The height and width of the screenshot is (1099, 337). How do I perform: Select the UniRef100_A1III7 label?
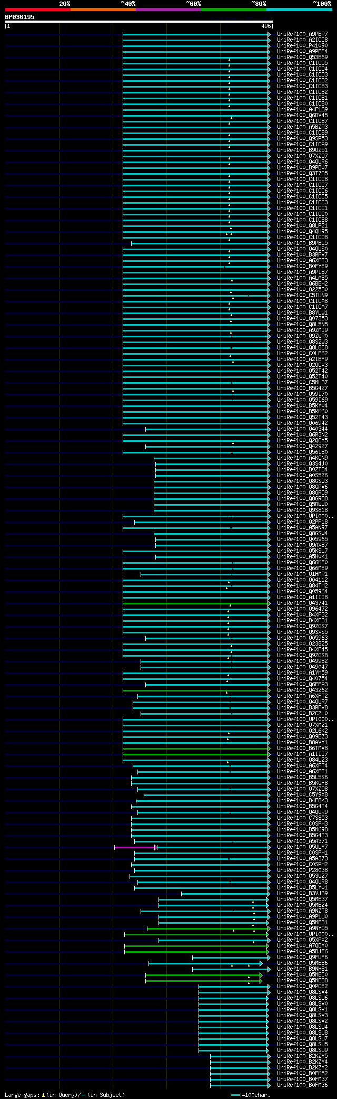tap(302, 754)
